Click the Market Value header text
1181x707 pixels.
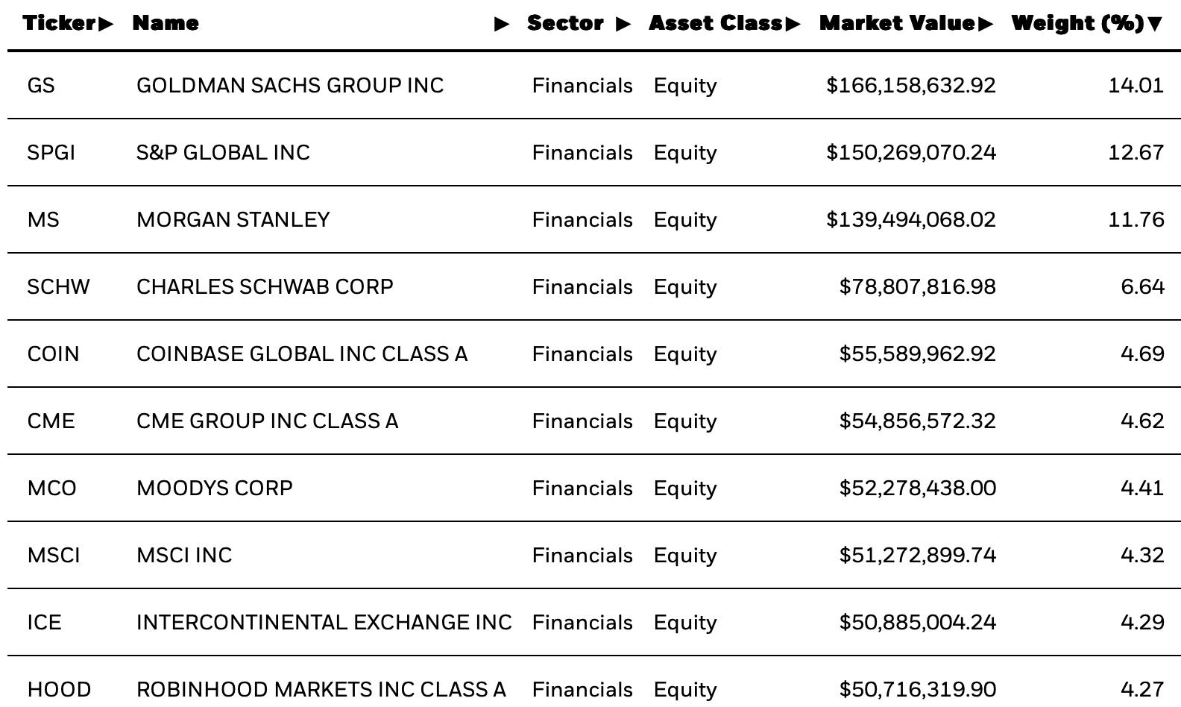coord(897,23)
